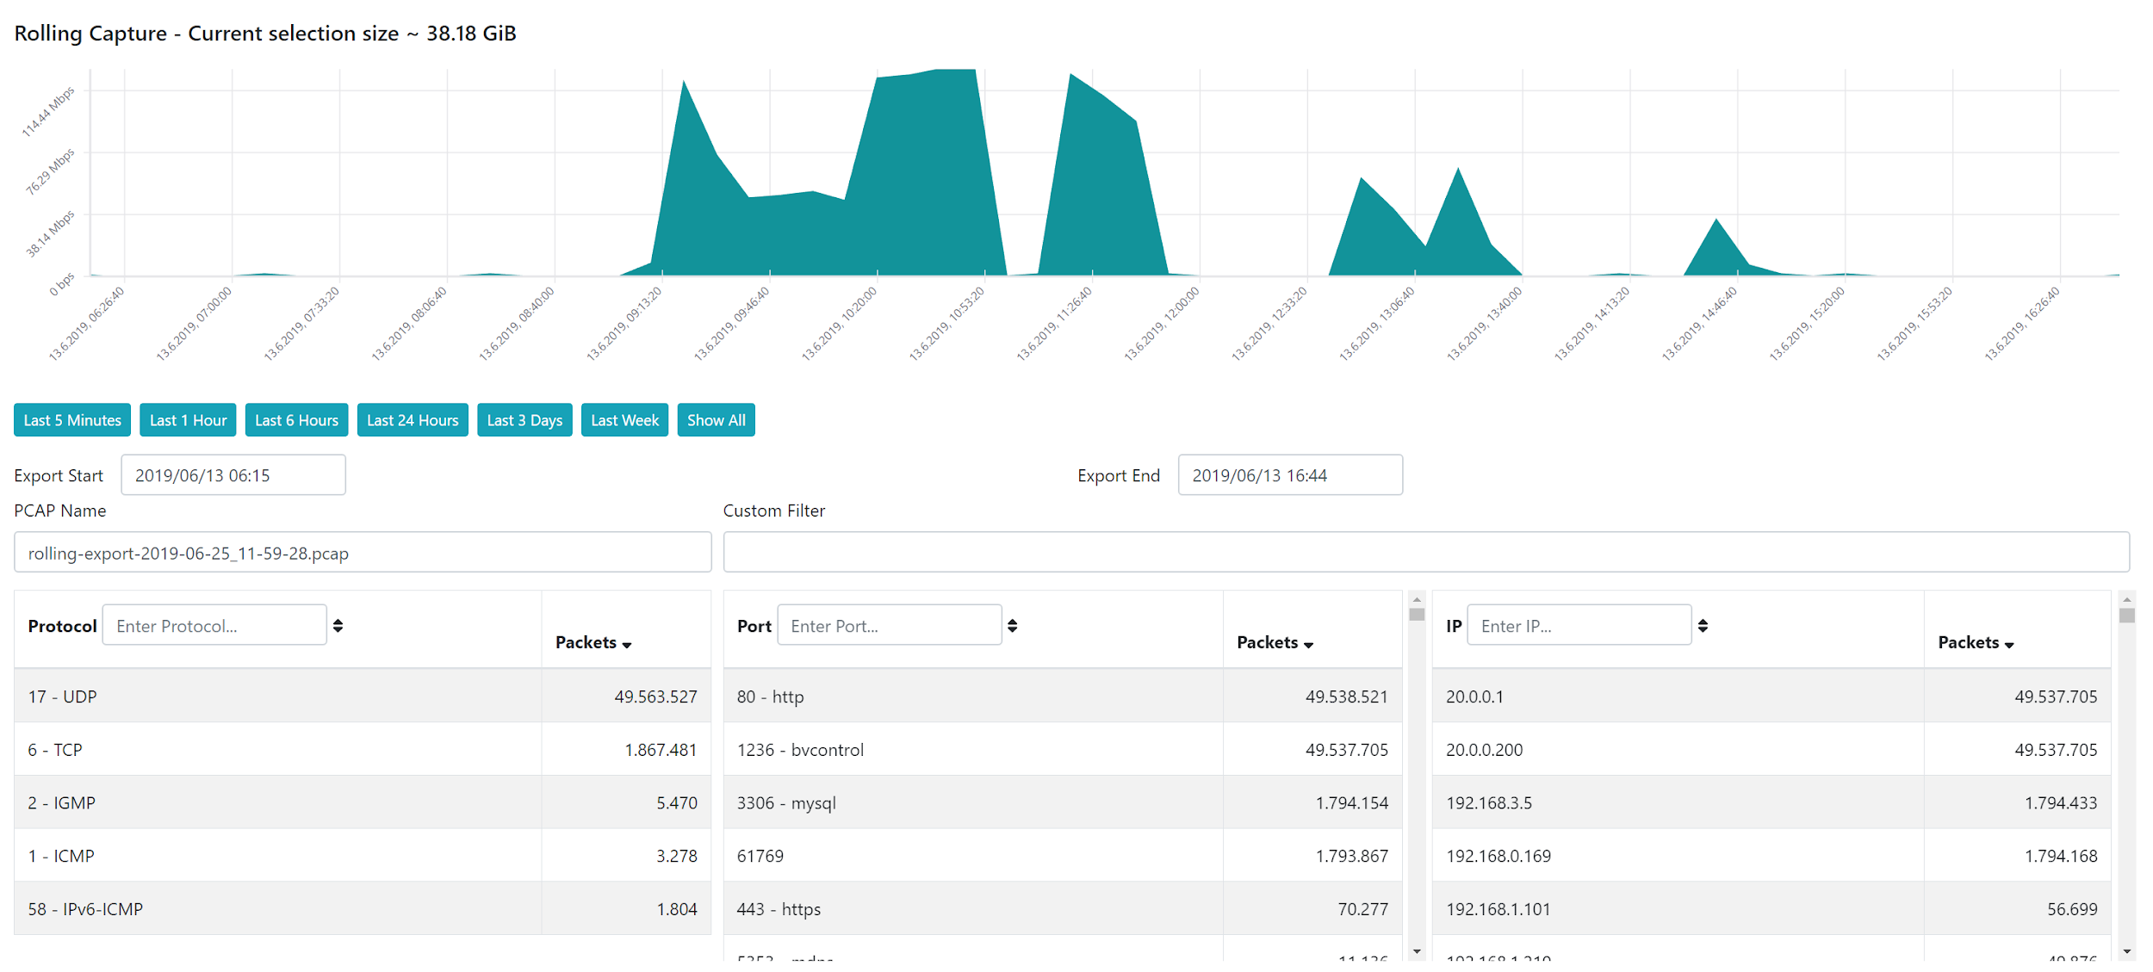Choose Last 3 Days range

(524, 420)
